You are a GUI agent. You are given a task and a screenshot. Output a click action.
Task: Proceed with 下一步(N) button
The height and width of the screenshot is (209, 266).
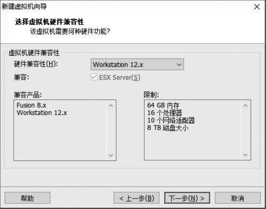187,198
